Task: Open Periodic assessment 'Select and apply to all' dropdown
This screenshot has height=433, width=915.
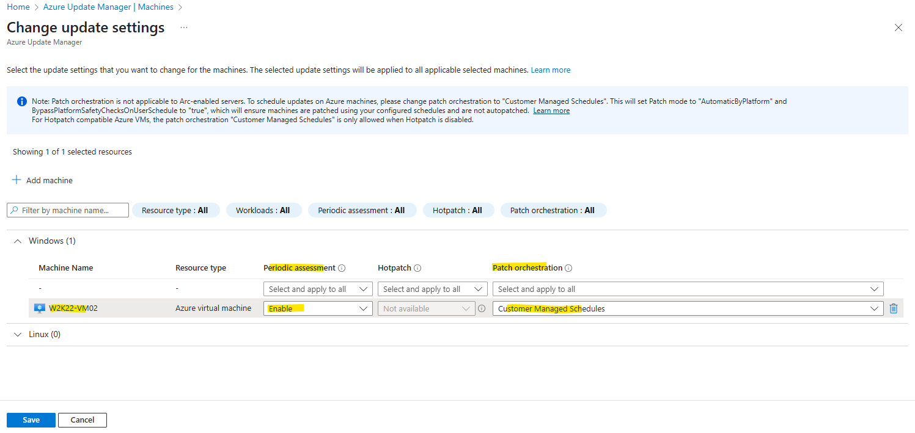Action: tap(318, 289)
